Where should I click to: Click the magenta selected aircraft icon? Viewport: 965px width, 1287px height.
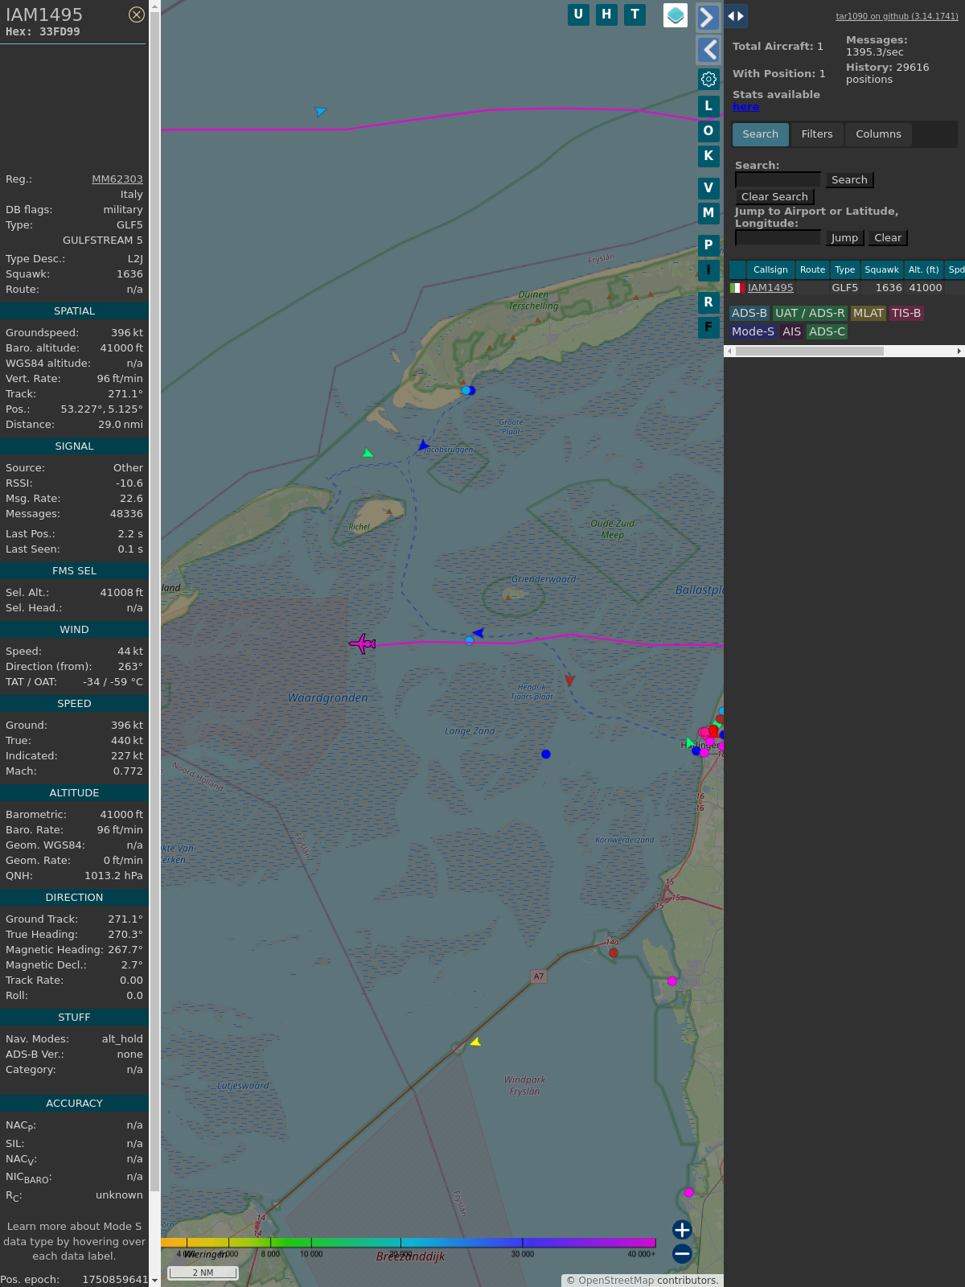point(363,643)
